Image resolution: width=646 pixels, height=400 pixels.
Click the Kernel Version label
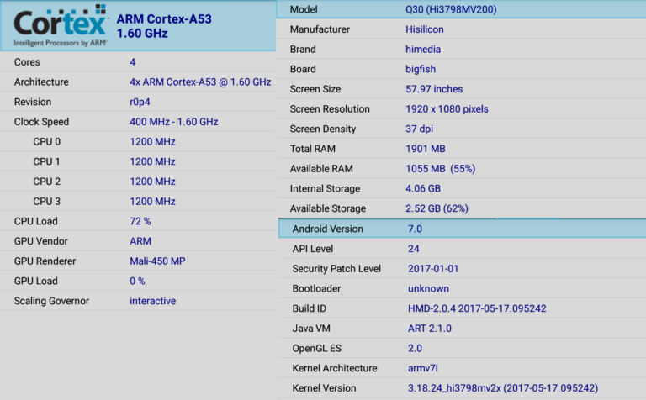point(324,388)
